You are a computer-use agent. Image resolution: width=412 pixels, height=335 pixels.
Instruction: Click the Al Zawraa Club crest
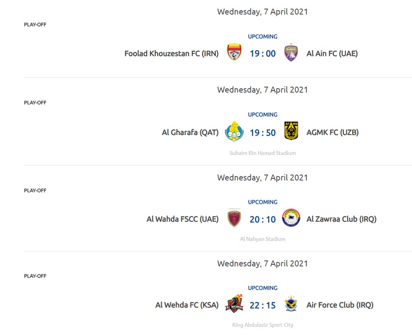[291, 218]
